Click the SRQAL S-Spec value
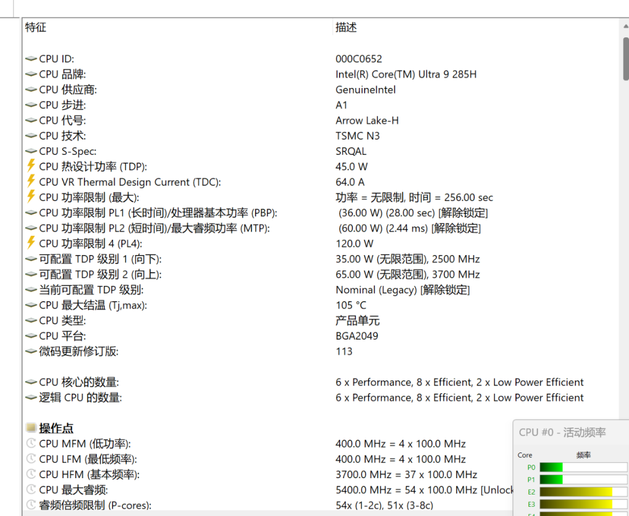Viewport: 629px width, 516px height. [x=351, y=151]
